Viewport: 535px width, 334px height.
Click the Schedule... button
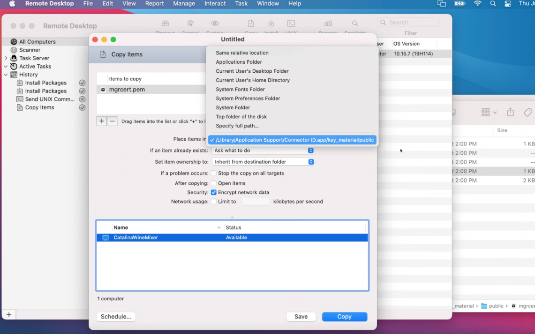[x=116, y=317]
